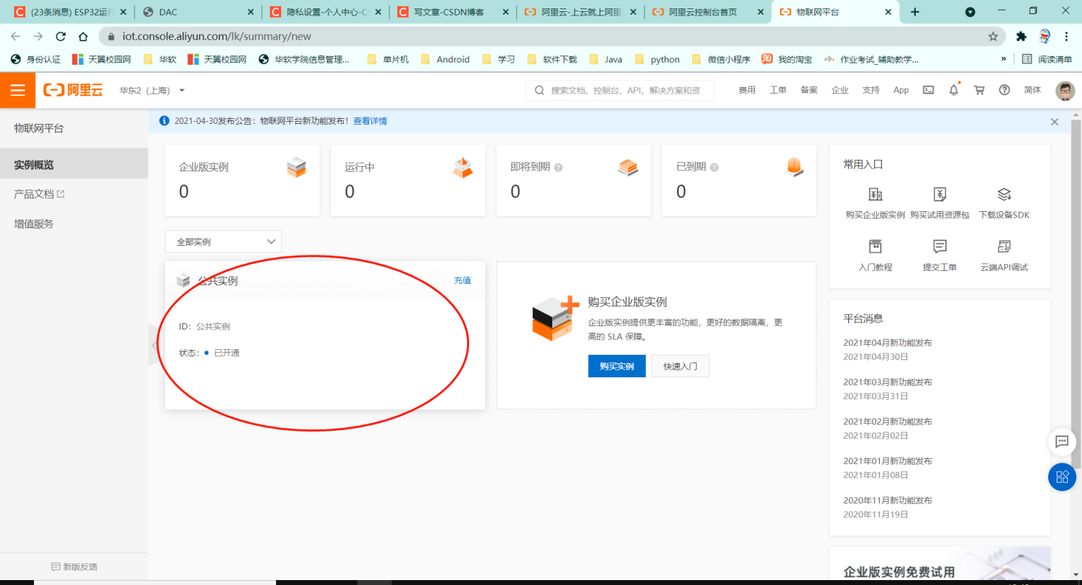The width and height of the screenshot is (1082, 585).
Task: Open the user avatar menu
Action: 1065,90
